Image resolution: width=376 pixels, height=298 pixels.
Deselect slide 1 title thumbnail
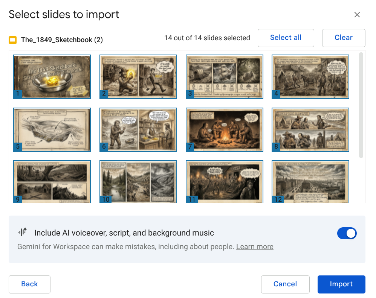point(52,77)
